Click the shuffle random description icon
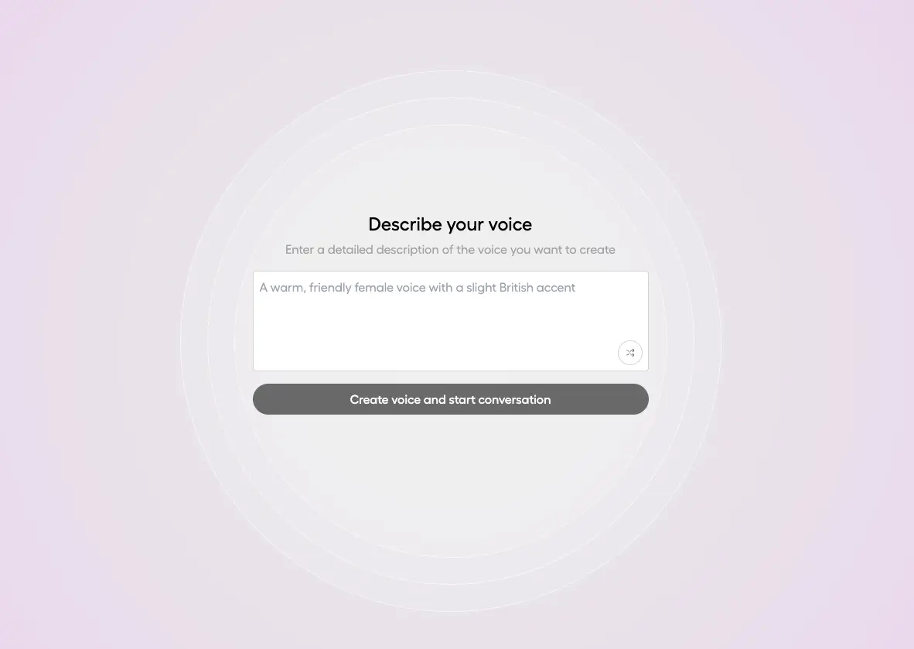 click(630, 353)
